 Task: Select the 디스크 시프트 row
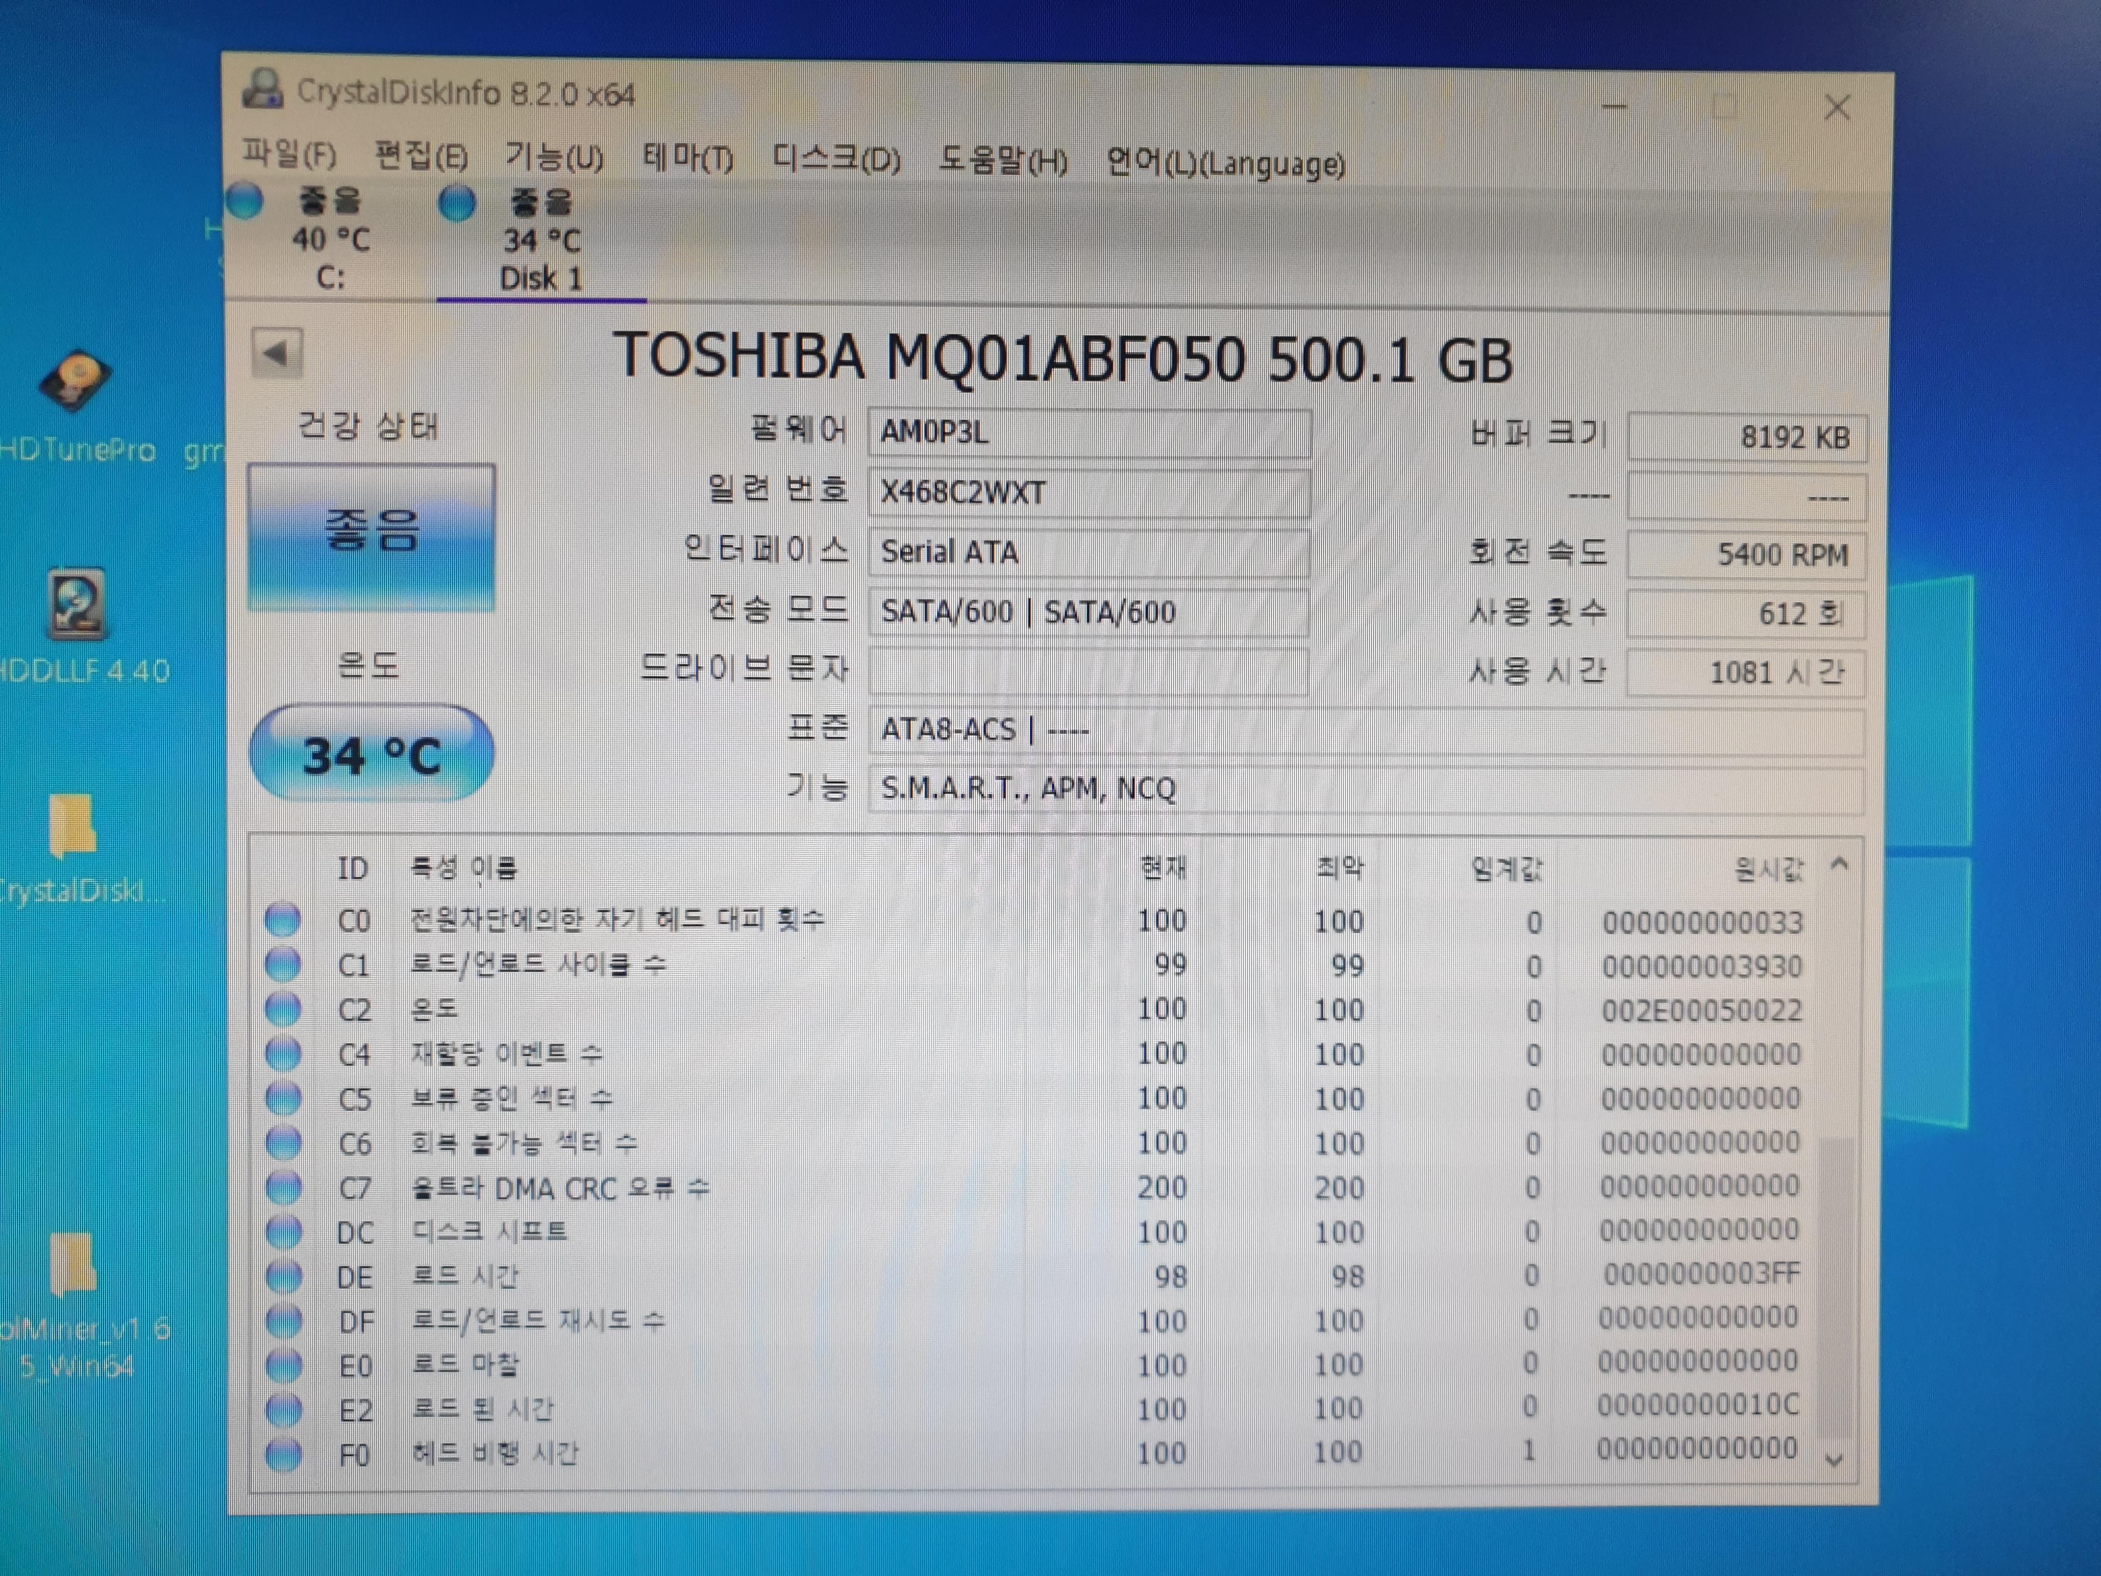(1033, 1231)
